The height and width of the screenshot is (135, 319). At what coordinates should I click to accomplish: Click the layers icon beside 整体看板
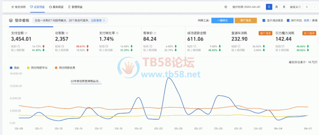click(11, 20)
